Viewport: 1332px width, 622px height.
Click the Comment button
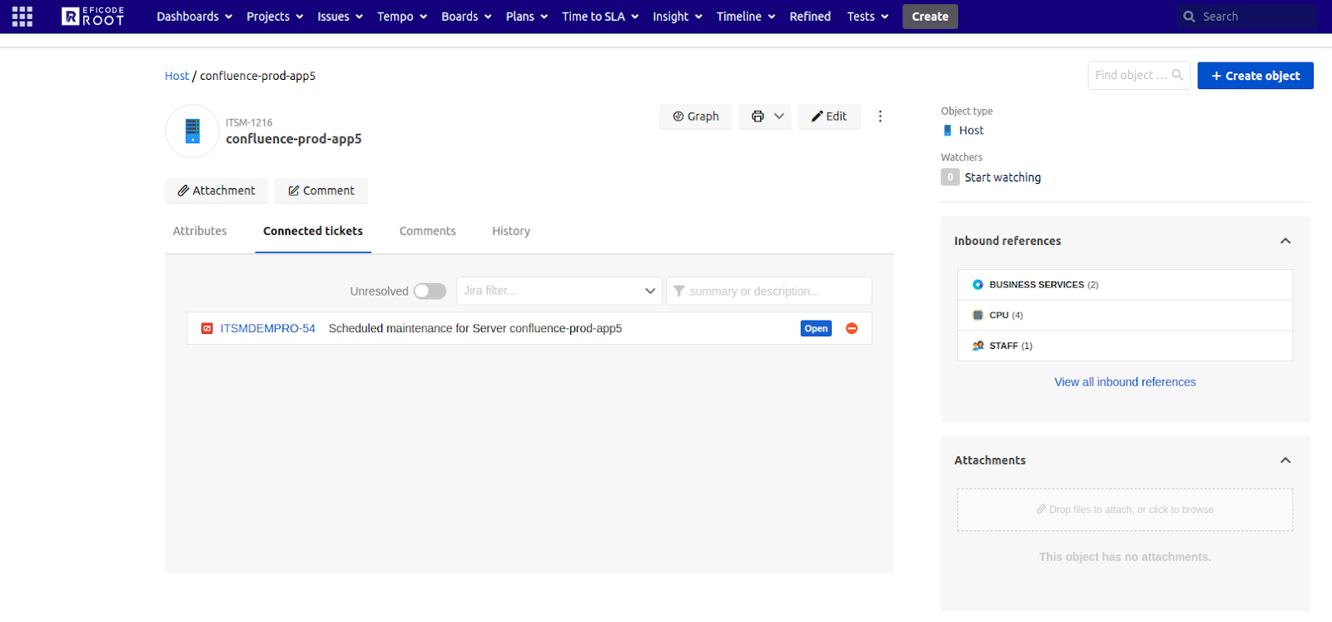[x=321, y=191]
